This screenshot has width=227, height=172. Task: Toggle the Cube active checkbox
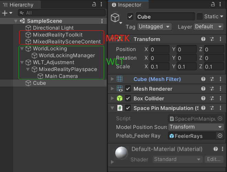(x=130, y=17)
